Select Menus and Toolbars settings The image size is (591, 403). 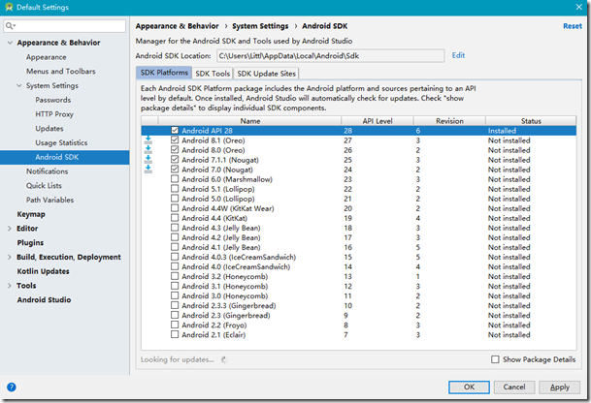click(x=61, y=72)
